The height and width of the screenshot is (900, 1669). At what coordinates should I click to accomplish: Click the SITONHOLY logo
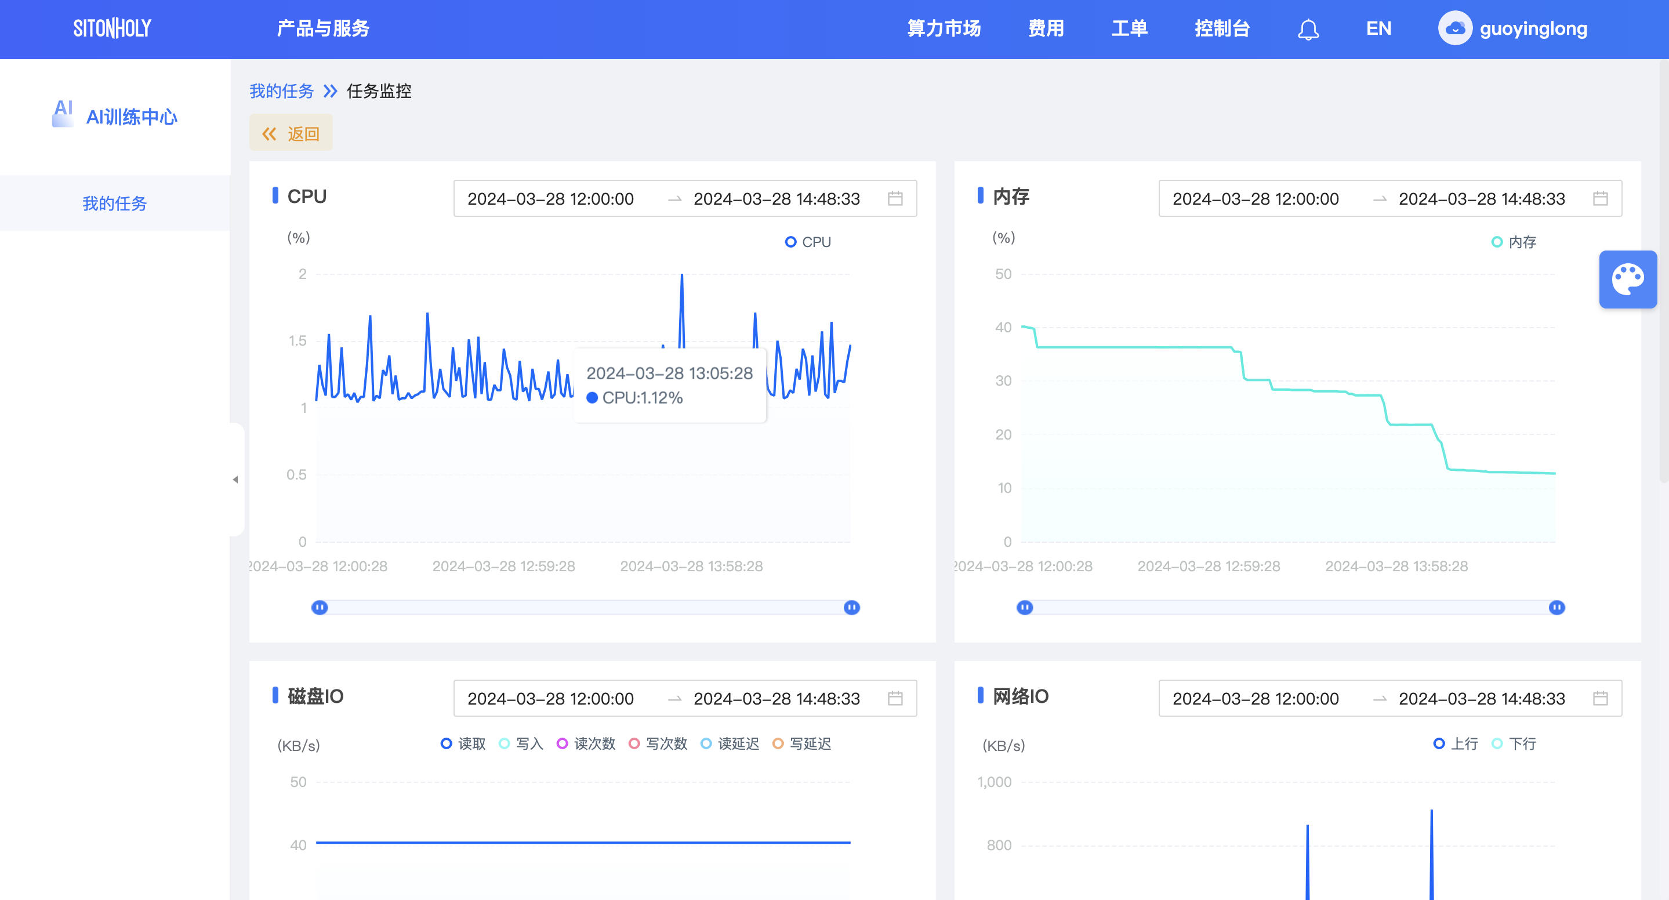[x=112, y=28]
